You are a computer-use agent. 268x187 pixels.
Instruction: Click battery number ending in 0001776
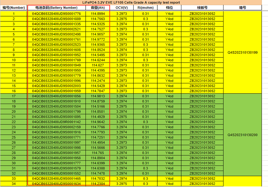tap(56, 14)
